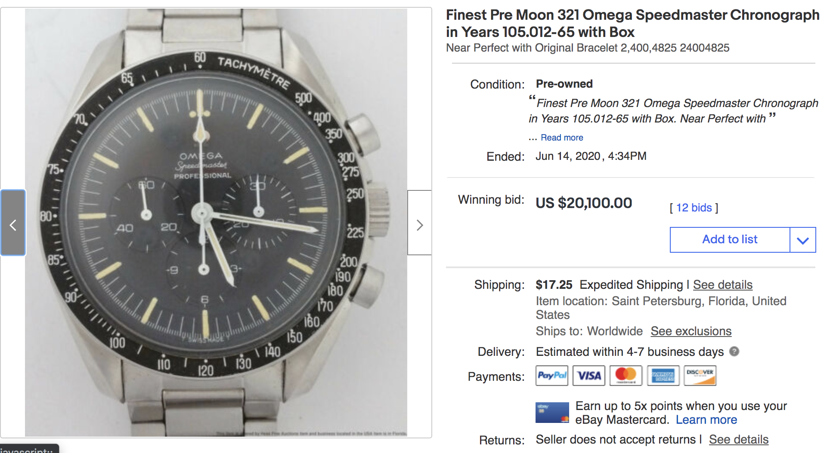Open the Add to list dropdown arrow
The width and height of the screenshot is (830, 453).
point(803,240)
